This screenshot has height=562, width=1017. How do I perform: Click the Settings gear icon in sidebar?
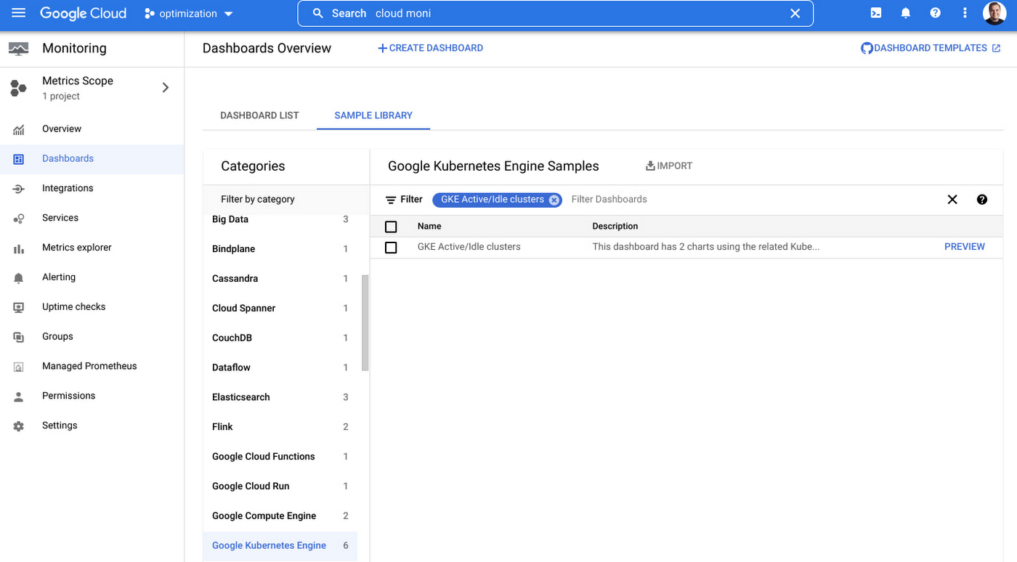[19, 426]
